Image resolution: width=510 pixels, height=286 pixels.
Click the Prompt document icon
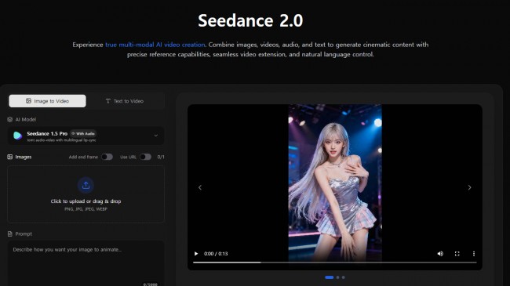tap(9, 234)
